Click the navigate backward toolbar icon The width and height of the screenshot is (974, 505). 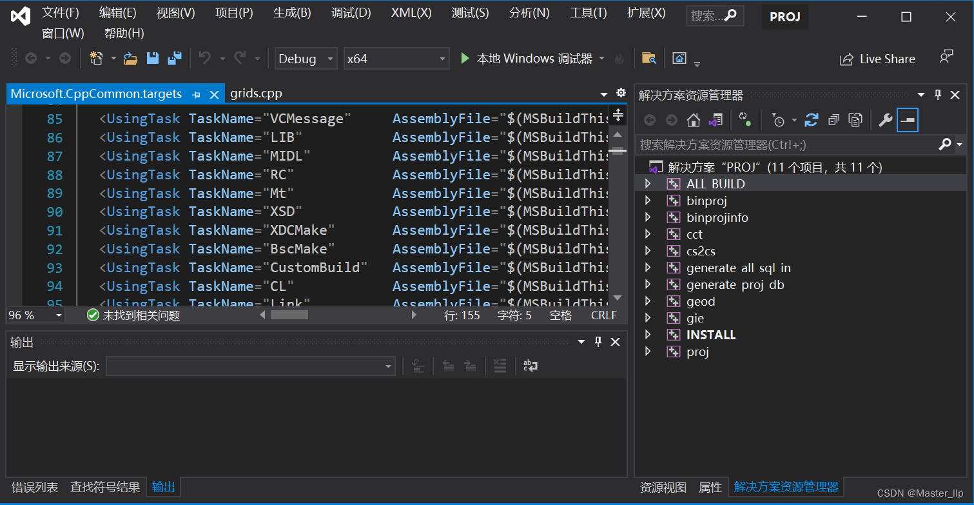tap(31, 59)
